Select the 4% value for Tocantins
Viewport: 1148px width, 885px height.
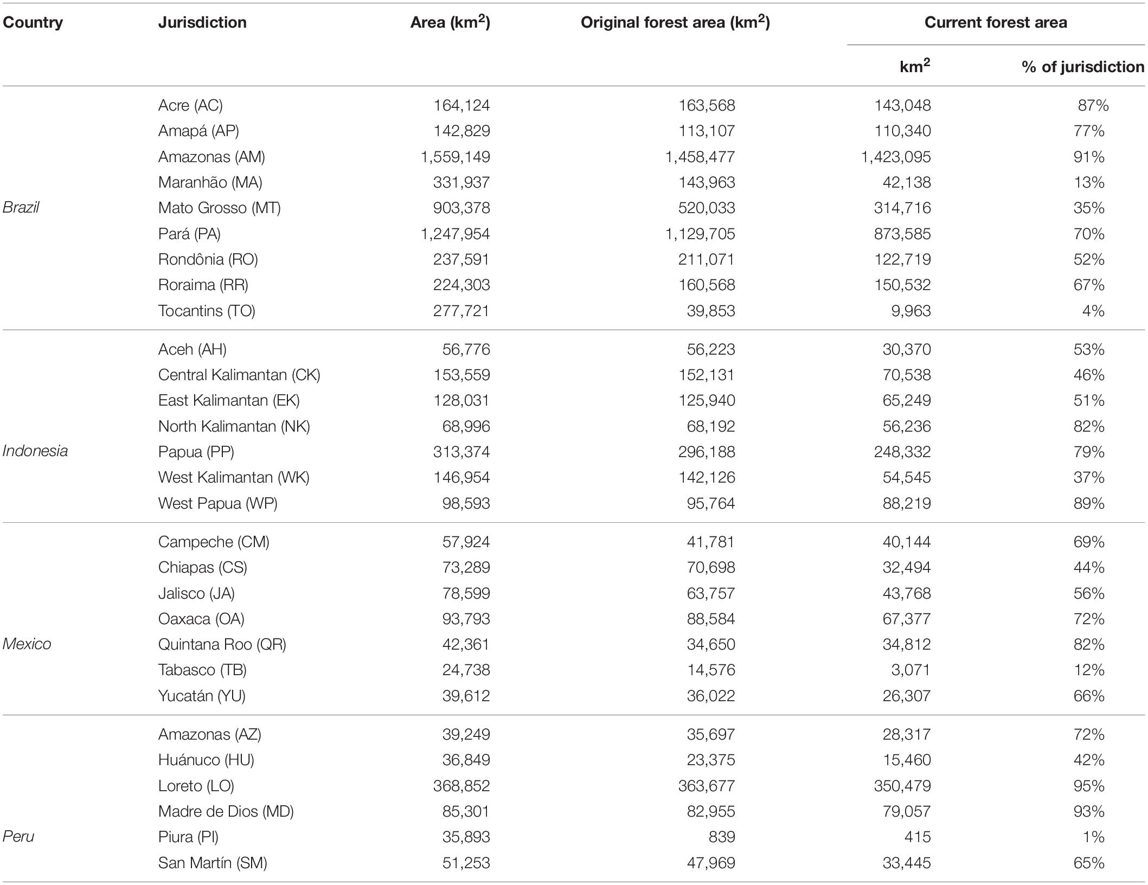(1093, 311)
